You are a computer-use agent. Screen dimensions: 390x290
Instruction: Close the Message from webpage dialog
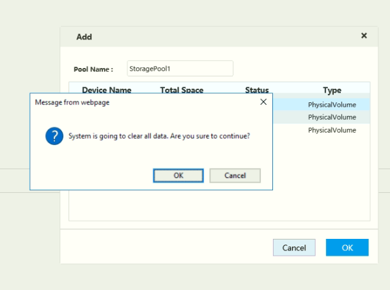[263, 102]
